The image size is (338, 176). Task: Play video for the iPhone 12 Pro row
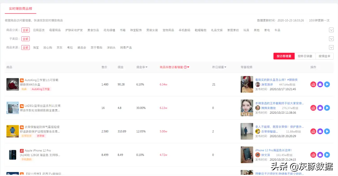click(x=327, y=155)
